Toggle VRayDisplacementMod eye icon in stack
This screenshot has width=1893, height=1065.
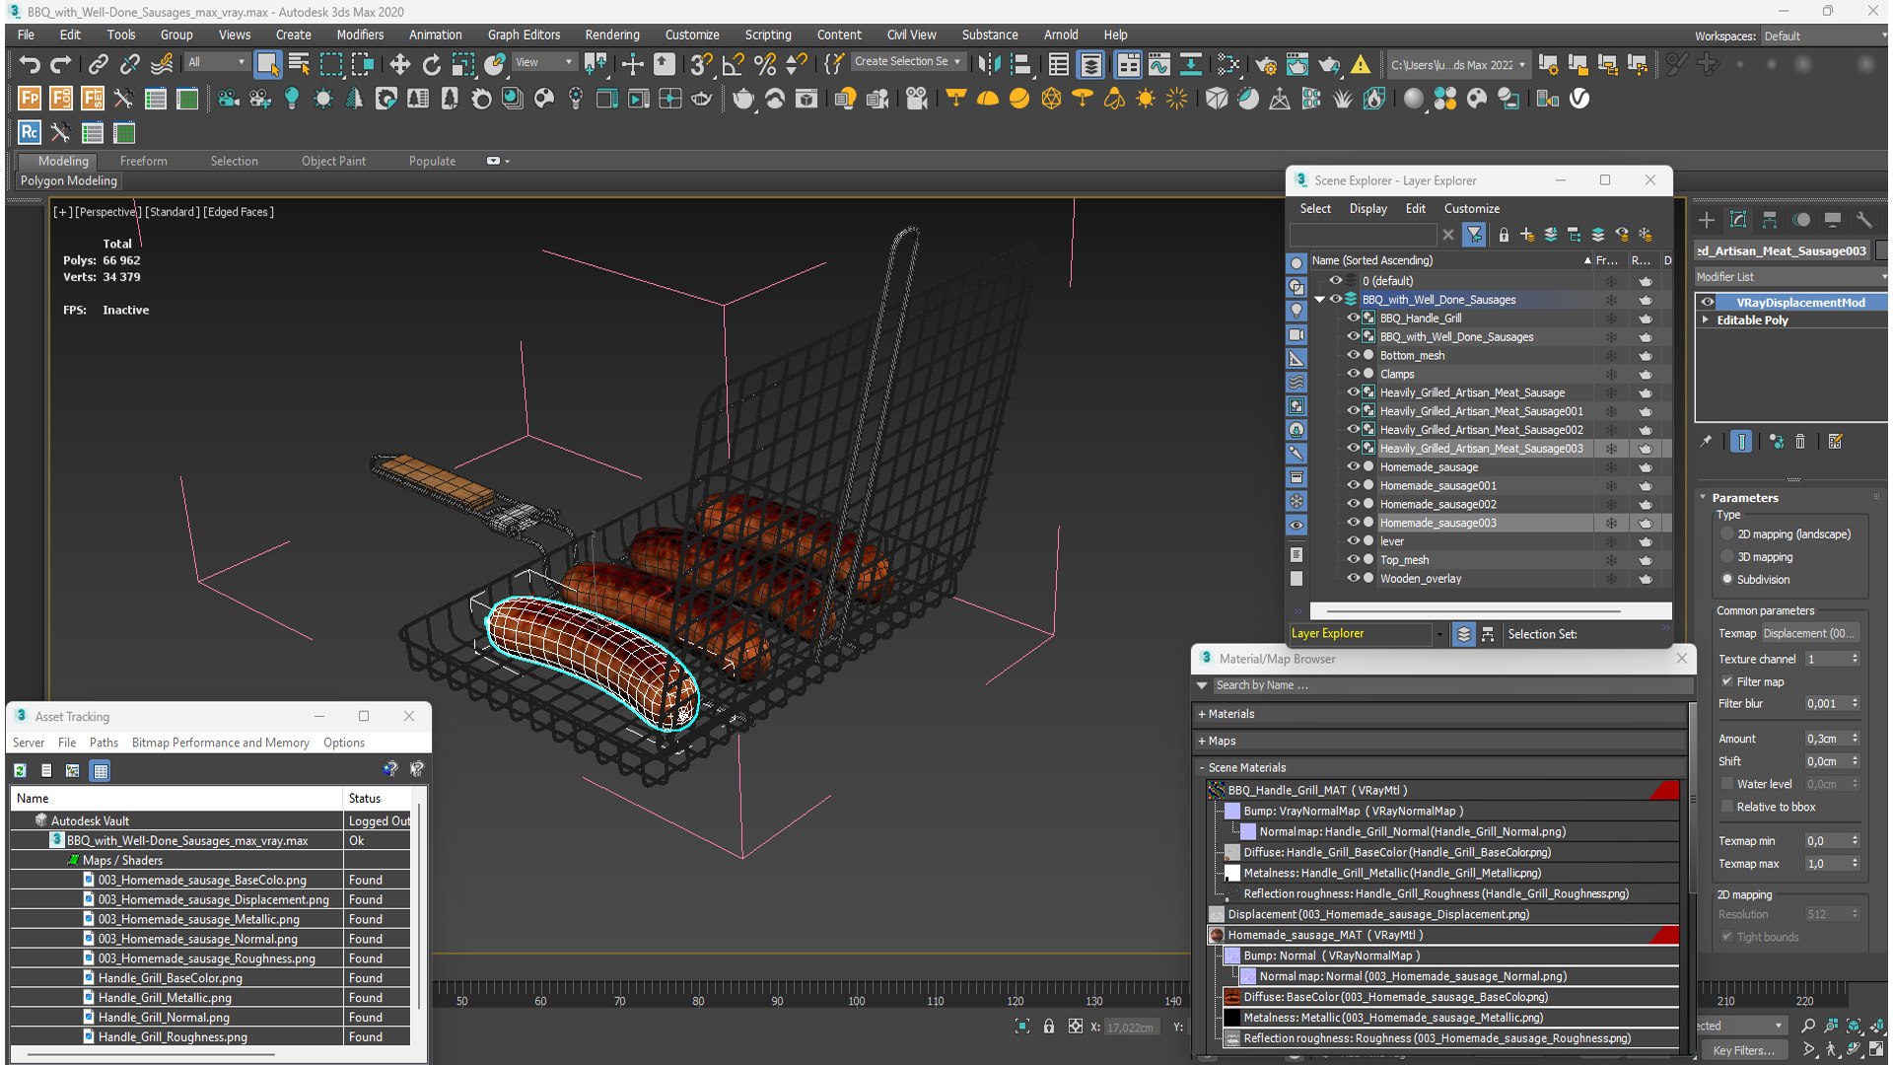(1708, 303)
